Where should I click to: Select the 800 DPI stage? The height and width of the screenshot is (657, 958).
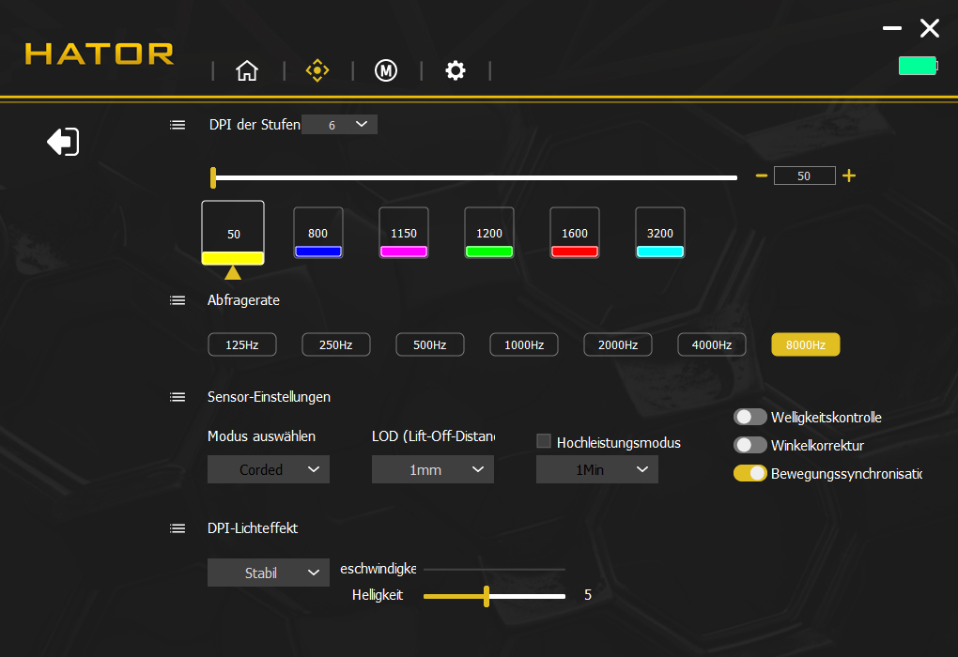(x=317, y=233)
